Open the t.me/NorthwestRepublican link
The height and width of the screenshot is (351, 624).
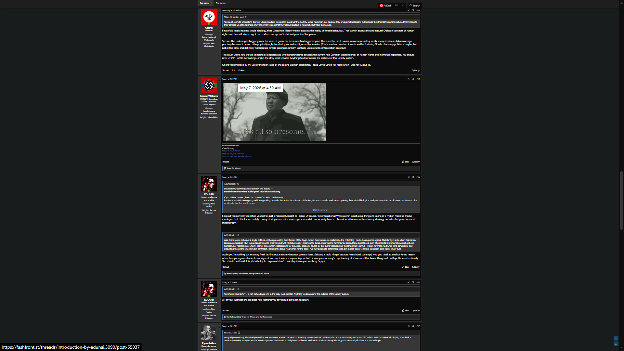(237, 156)
